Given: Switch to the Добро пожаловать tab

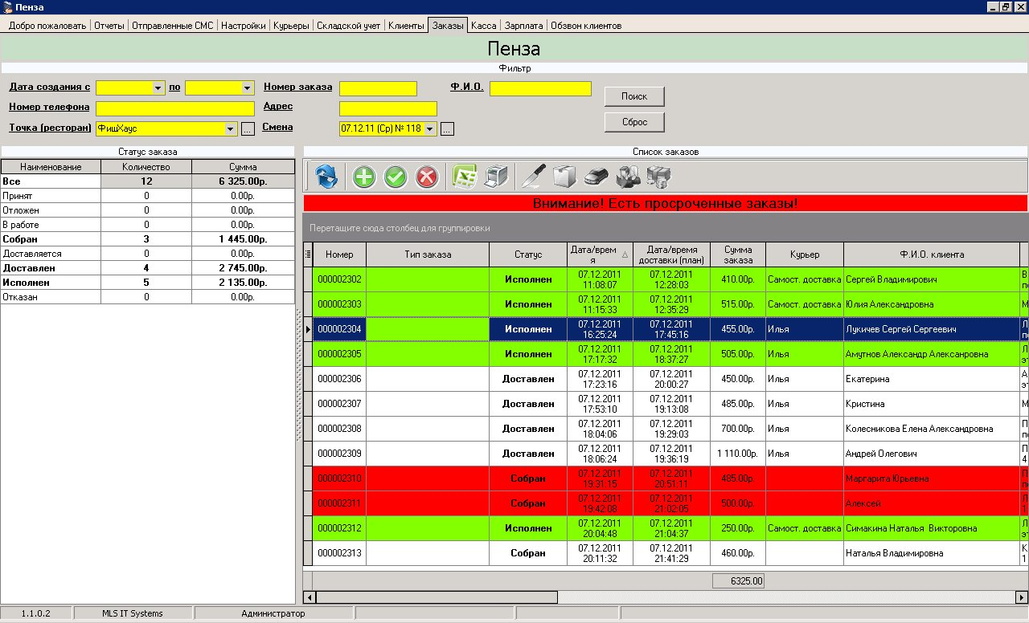Looking at the screenshot, I should (x=47, y=25).
